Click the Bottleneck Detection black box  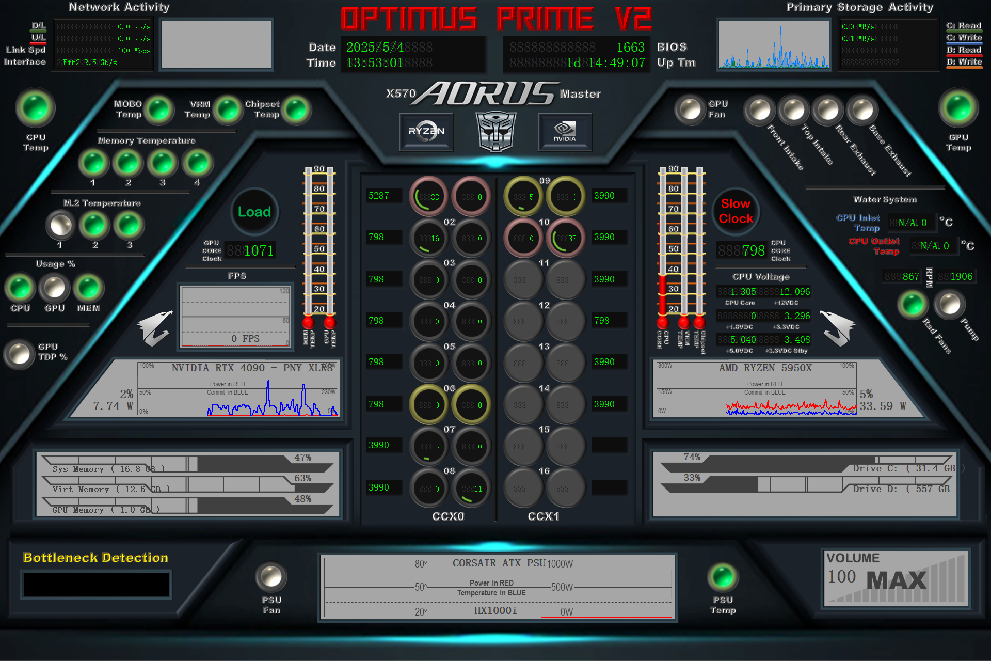(x=96, y=584)
